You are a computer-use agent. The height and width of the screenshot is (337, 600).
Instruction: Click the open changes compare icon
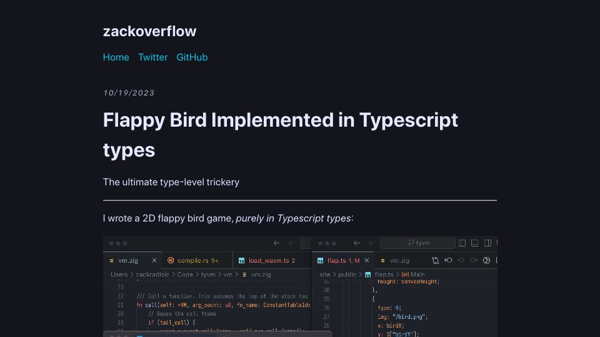[x=436, y=261]
